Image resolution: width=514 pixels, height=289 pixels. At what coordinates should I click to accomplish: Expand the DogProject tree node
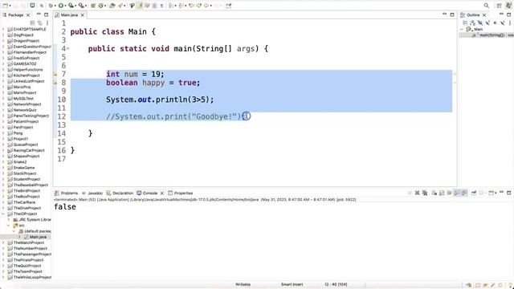(3, 35)
